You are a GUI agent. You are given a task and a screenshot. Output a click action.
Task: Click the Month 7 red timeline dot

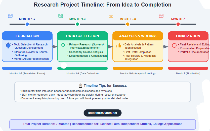[178, 24]
